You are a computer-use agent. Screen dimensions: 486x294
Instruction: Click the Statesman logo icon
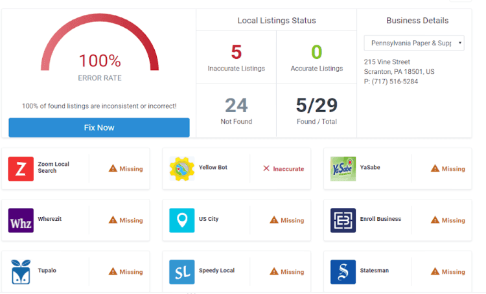(343, 272)
